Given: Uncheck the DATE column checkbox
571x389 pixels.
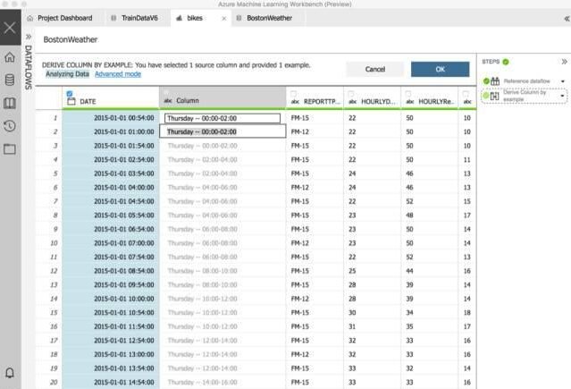Looking at the screenshot, I should 71,93.
